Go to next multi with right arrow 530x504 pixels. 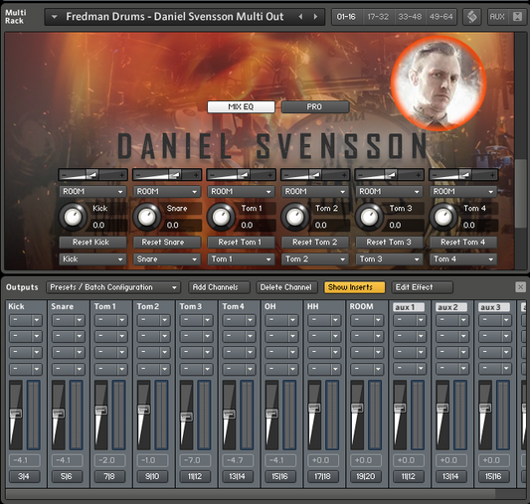point(315,17)
